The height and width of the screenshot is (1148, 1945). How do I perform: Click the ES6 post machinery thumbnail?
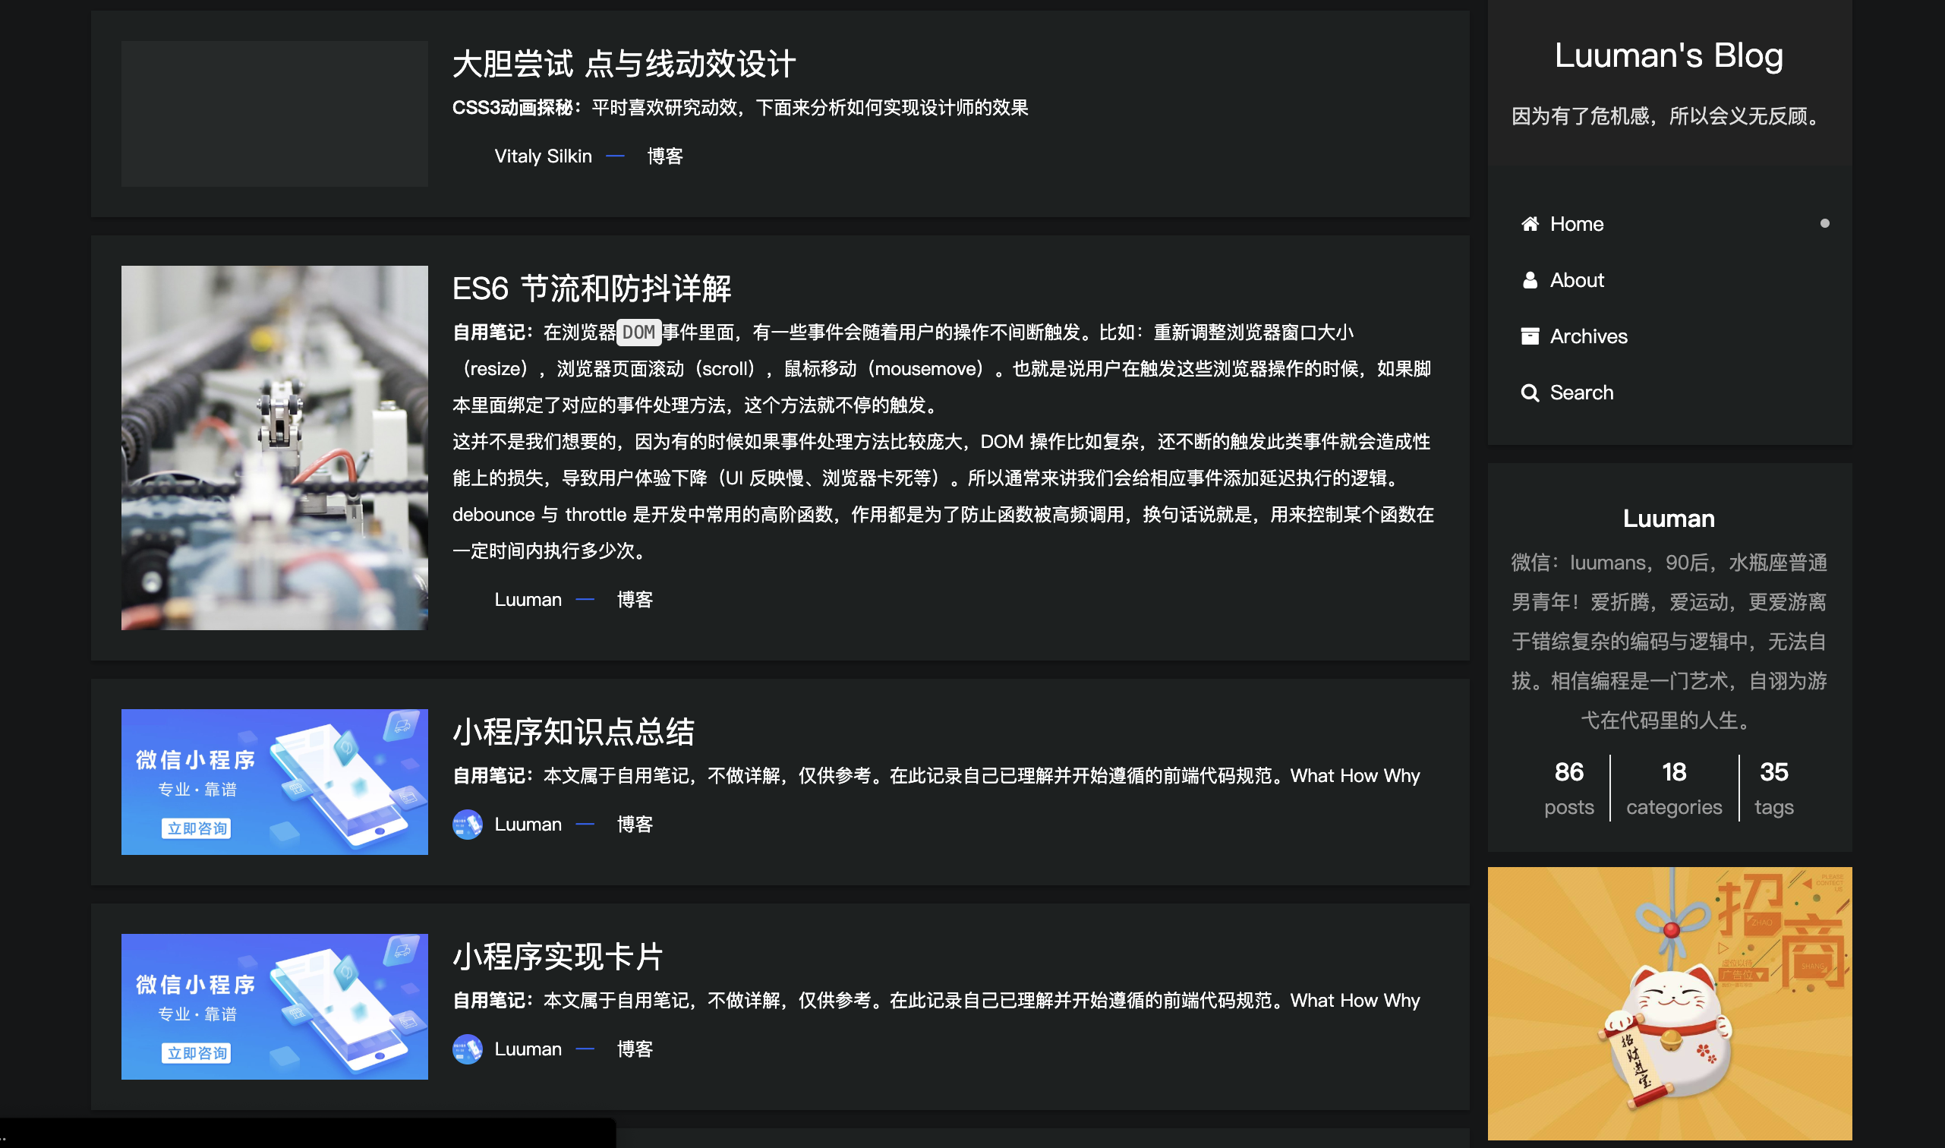tap(275, 448)
